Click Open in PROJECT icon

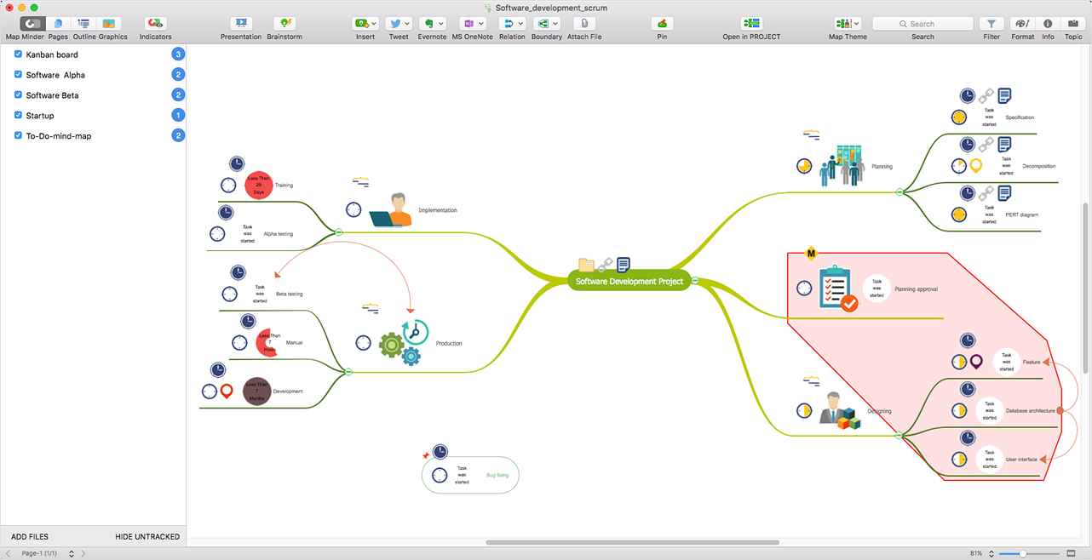pyautogui.click(x=750, y=24)
